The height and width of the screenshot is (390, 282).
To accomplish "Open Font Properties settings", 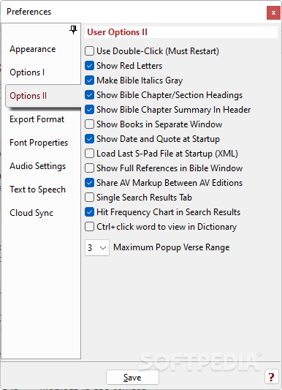I will pyautogui.click(x=39, y=143).
